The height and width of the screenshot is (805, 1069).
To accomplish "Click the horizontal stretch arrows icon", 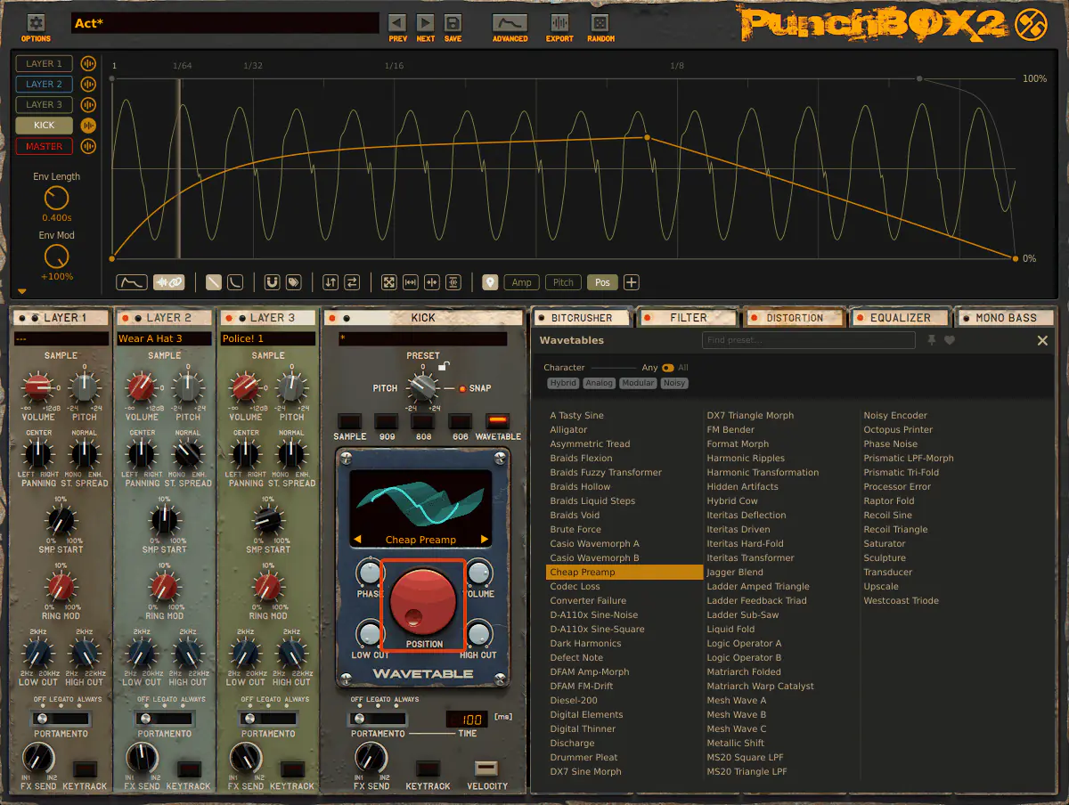I will 411,282.
